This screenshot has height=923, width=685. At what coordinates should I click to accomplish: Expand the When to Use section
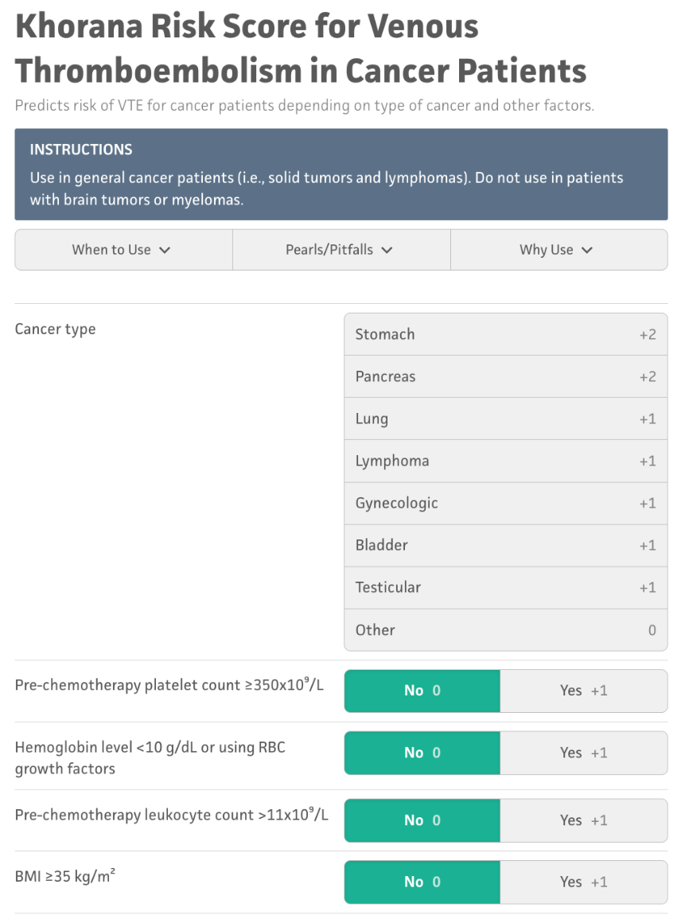123,250
